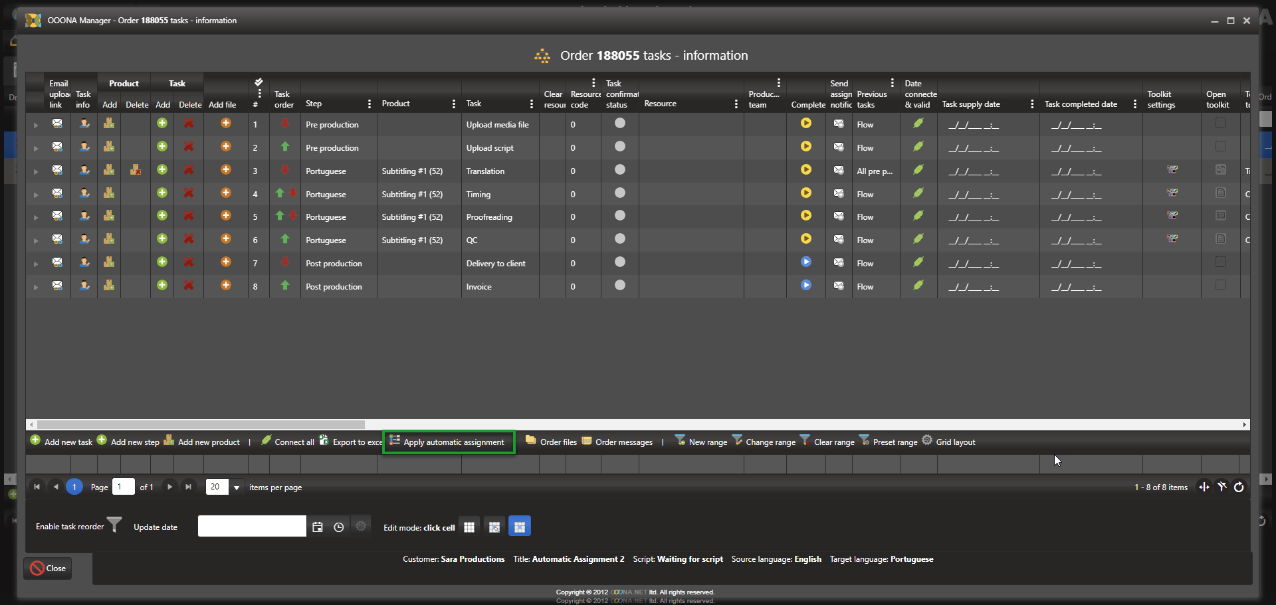Open items per page dropdown

[x=236, y=487]
